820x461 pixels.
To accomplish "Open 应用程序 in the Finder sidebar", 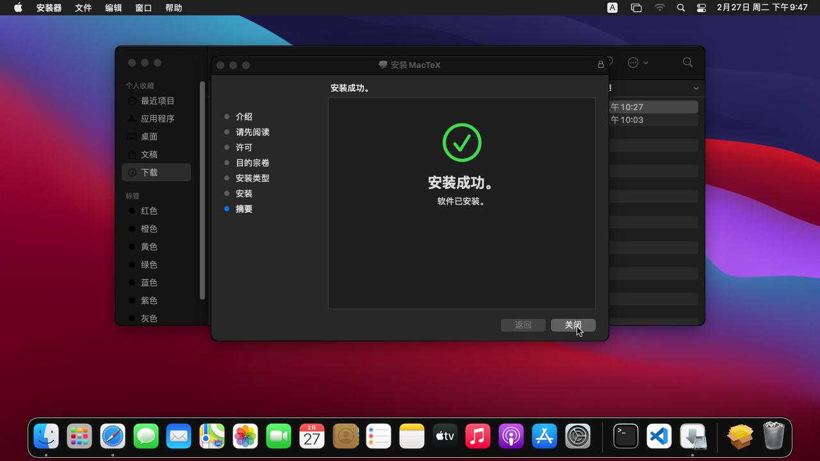I will tap(156, 118).
